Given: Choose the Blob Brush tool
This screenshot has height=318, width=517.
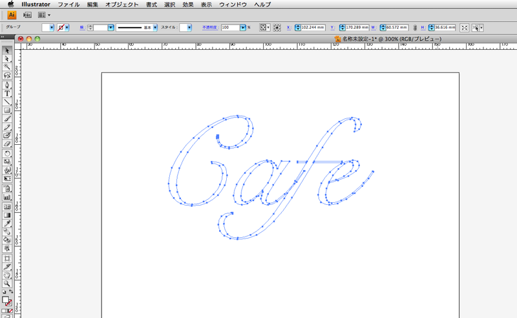Looking at the screenshot, I should click(x=7, y=135).
